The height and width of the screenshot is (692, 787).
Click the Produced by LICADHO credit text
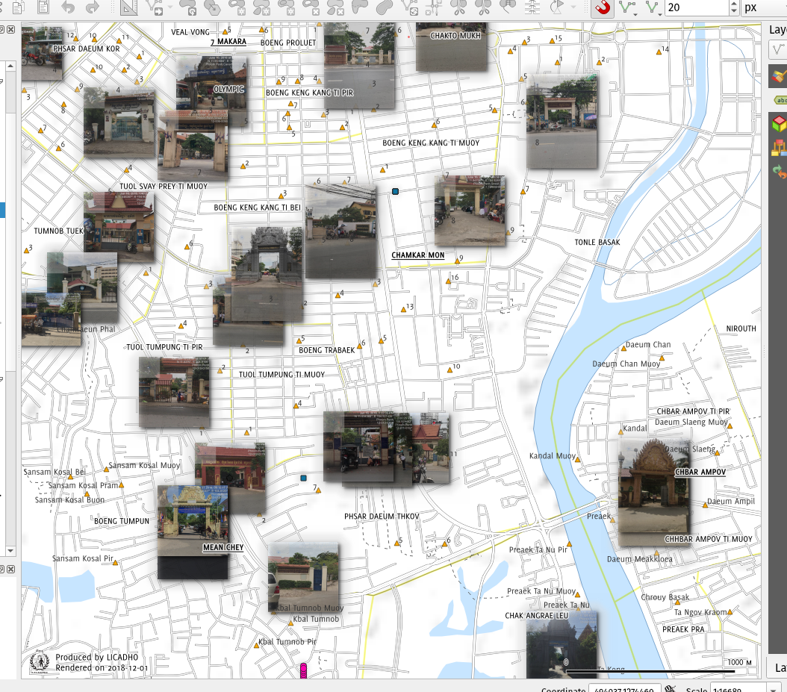96,657
